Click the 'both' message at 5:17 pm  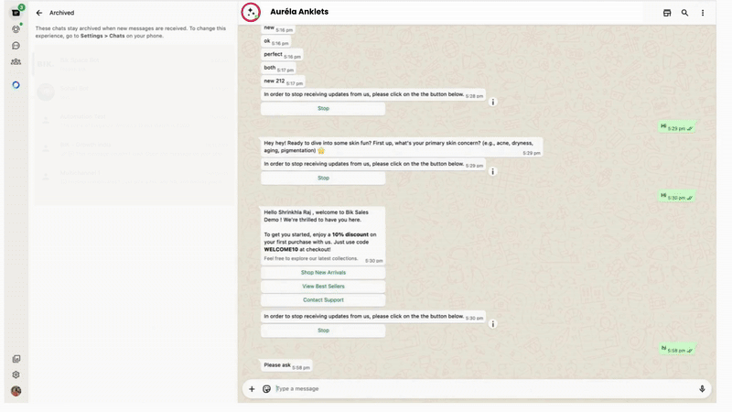pyautogui.click(x=278, y=68)
